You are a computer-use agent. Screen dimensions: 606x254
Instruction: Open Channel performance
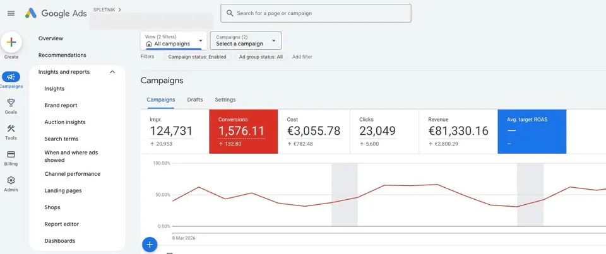click(x=72, y=174)
